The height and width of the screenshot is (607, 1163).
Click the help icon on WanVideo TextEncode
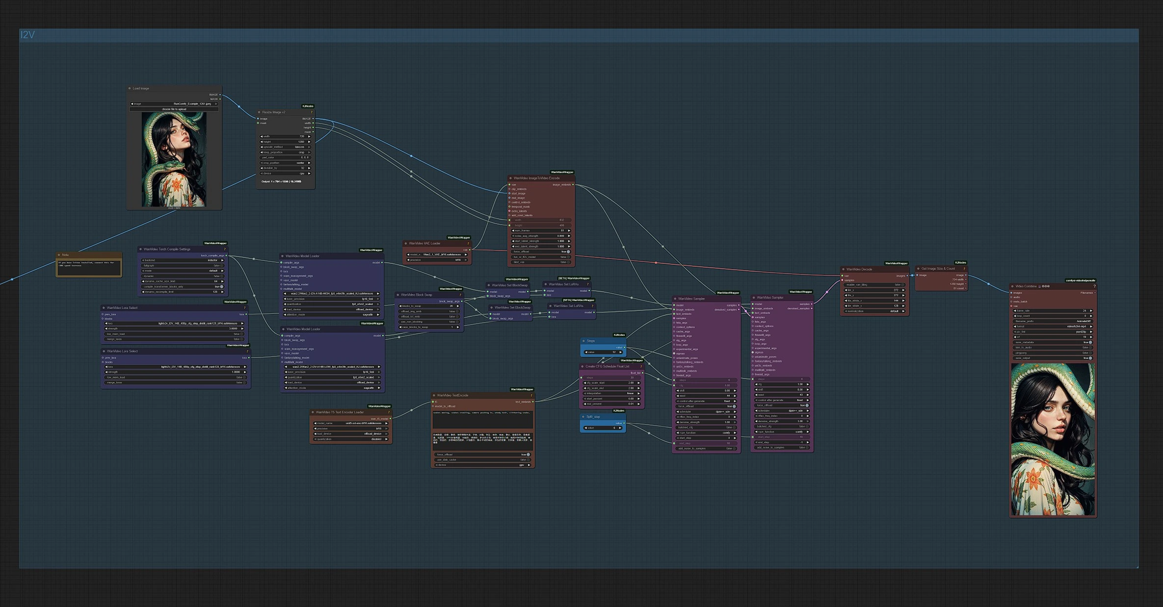[x=531, y=395]
